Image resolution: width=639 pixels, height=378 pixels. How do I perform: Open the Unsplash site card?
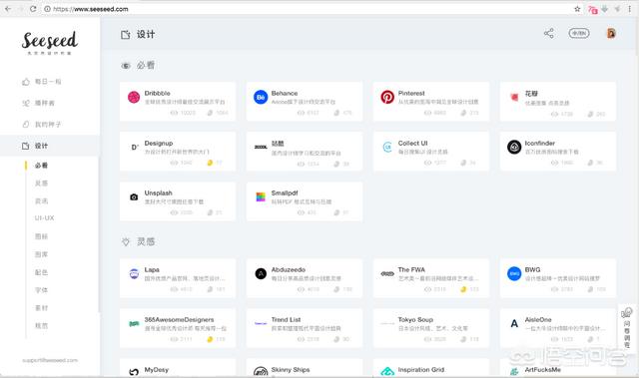[x=178, y=201]
